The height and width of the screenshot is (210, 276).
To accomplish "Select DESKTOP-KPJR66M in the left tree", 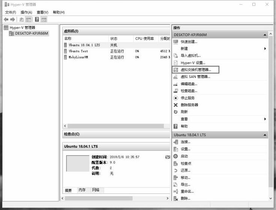I will point(32,33).
